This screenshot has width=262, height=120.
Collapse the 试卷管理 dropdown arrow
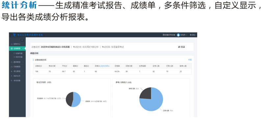(23, 48)
